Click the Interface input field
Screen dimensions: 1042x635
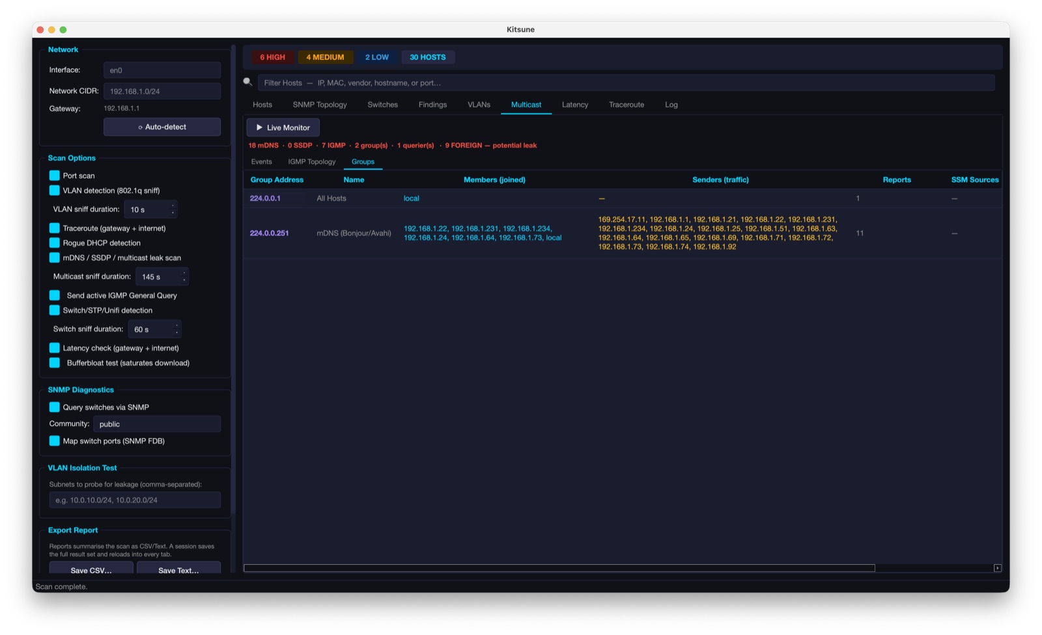[162, 70]
